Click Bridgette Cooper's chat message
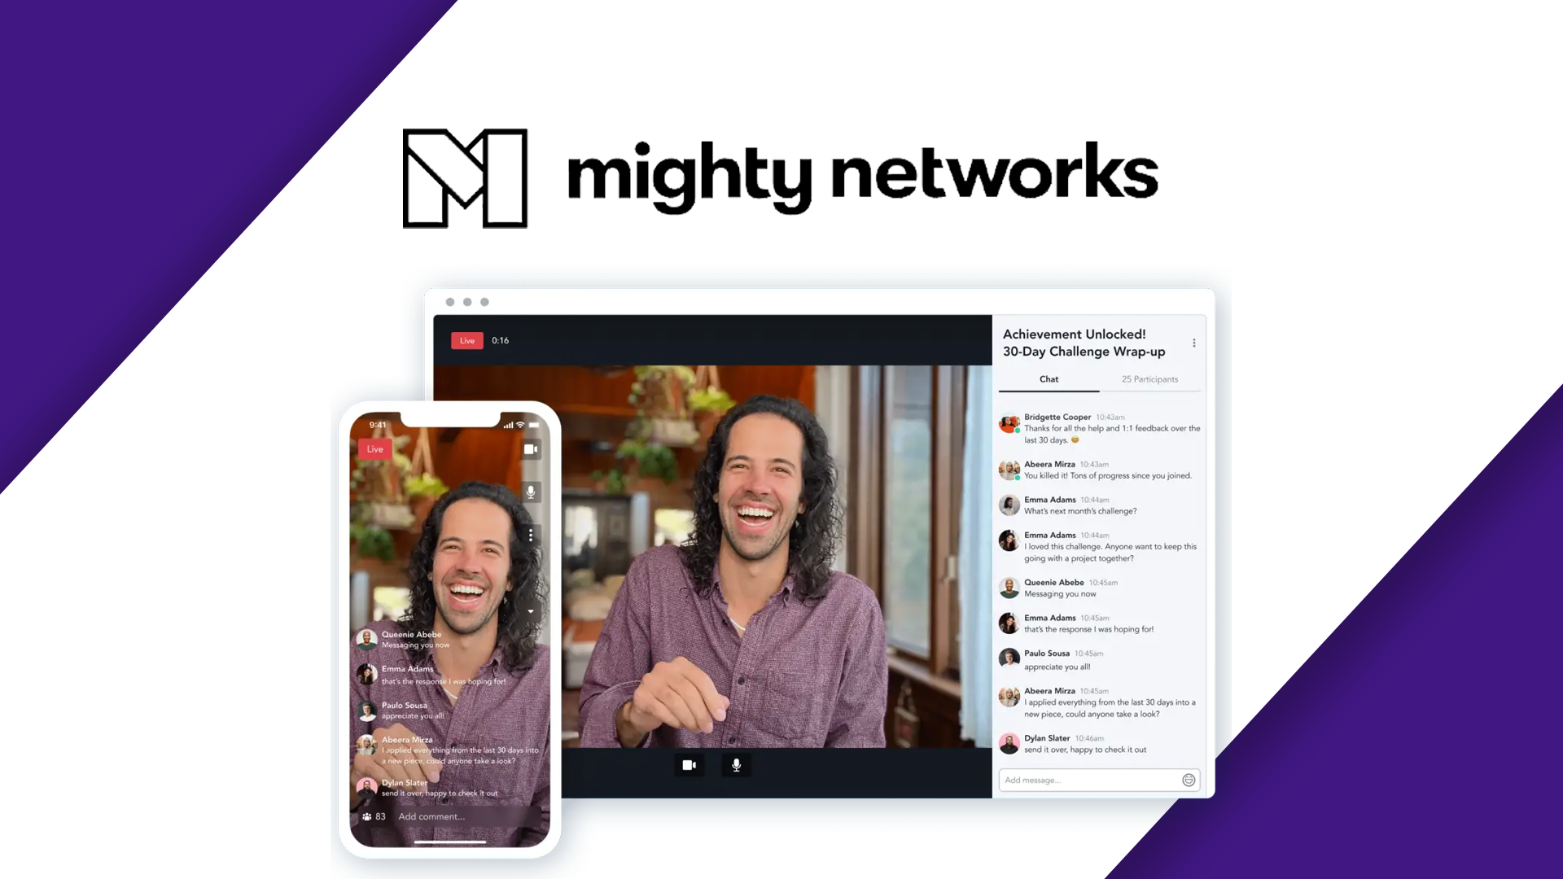This screenshot has width=1563, height=879. coord(1102,429)
